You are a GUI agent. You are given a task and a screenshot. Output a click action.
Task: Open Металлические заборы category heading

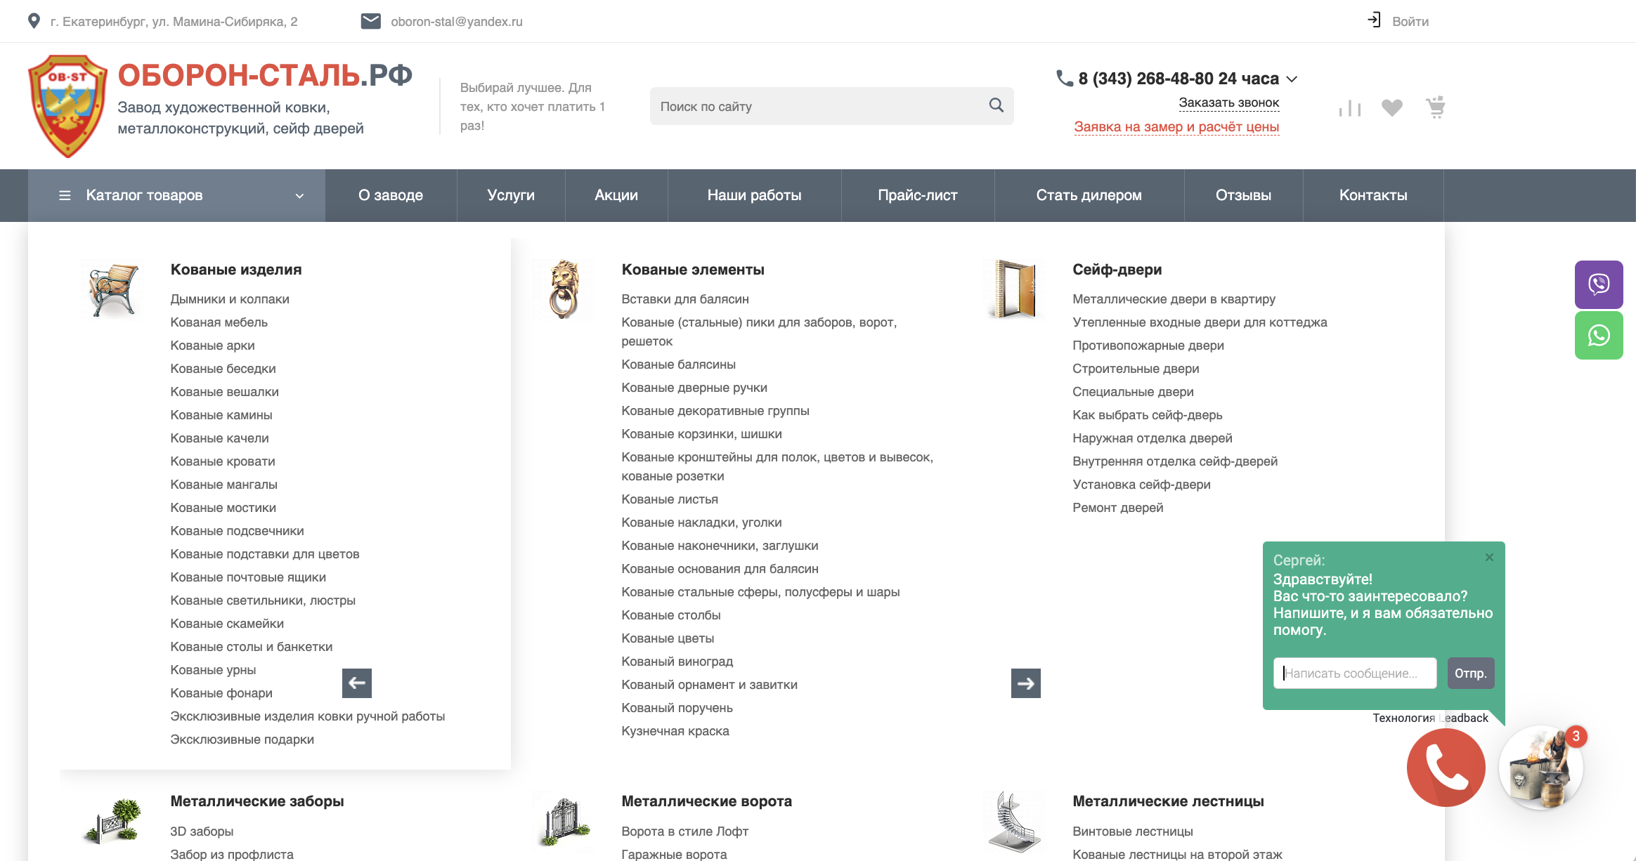[257, 801]
